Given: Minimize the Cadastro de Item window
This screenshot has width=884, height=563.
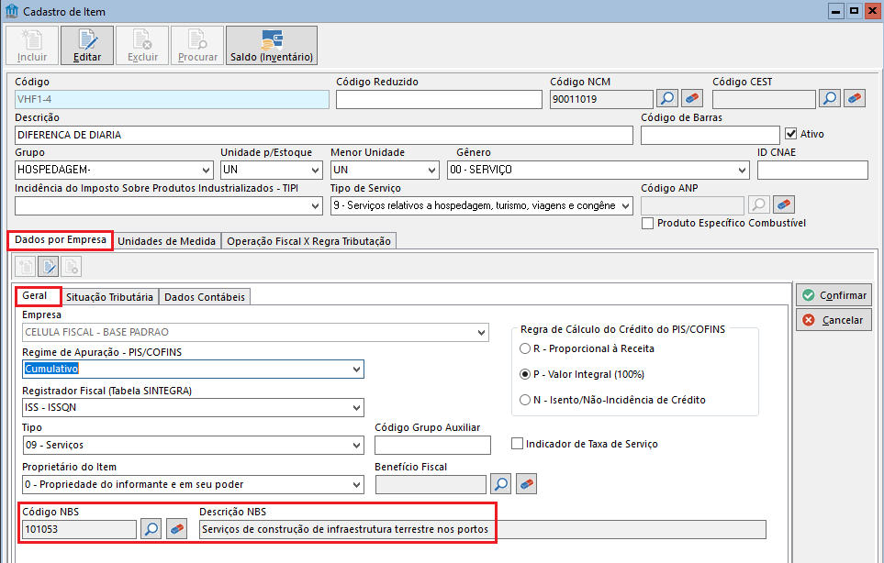Looking at the screenshot, I should pos(836,11).
